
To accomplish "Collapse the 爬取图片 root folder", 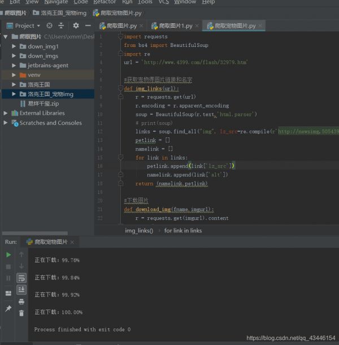I will [6, 37].
